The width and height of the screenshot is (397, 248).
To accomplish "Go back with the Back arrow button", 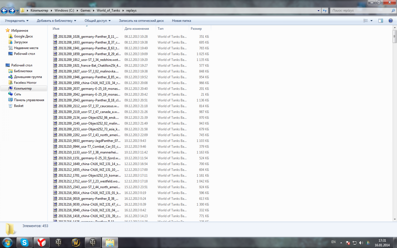I will click(4, 10).
